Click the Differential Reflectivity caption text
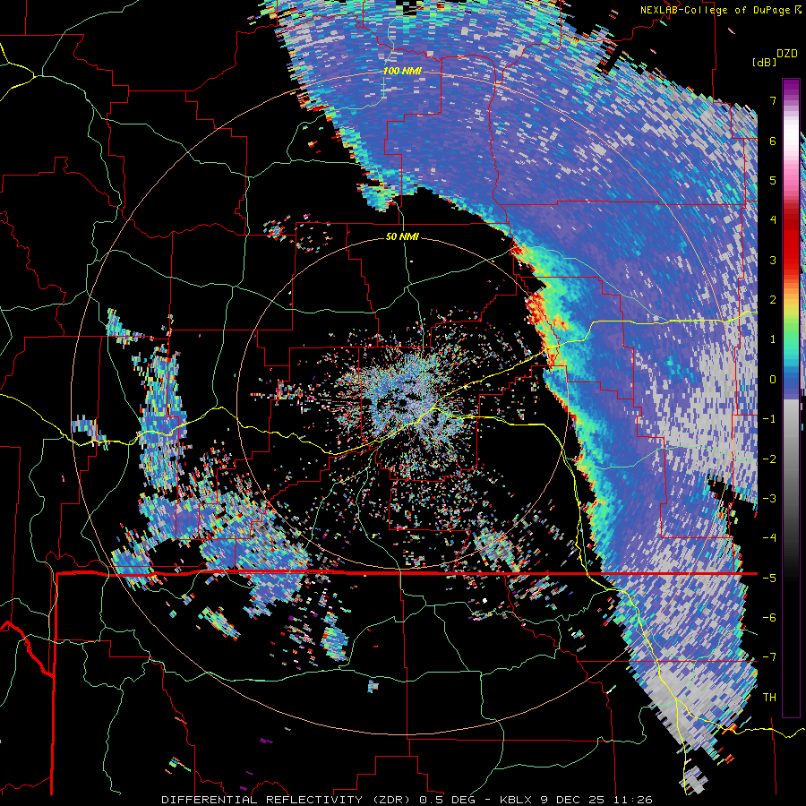The height and width of the screenshot is (806, 806). click(x=407, y=800)
